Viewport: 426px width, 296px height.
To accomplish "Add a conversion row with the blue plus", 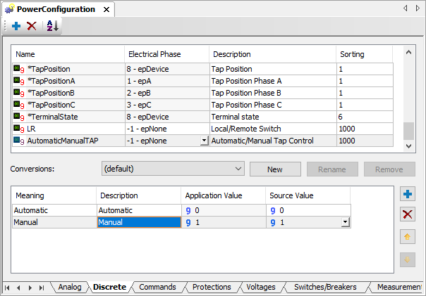I will 407,194.
